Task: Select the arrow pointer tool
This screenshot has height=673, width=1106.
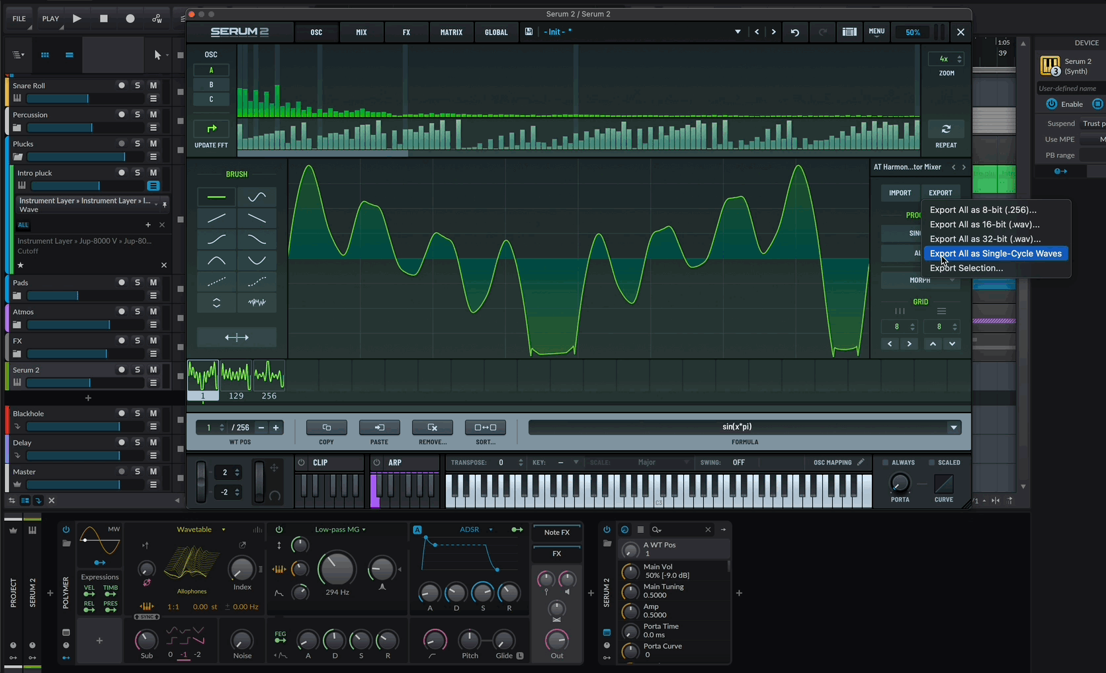Action: point(157,55)
